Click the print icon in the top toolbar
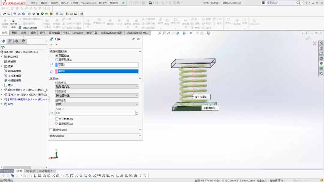Viewport: 324px width, 182px height. click(x=150, y=3)
